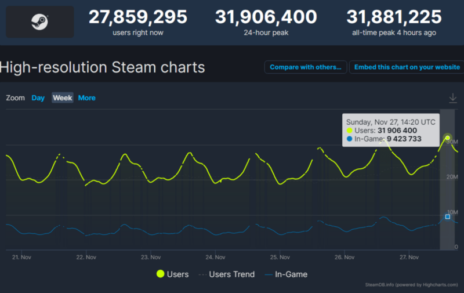Click the Steam logo tile
464x293 pixels.
(40, 21)
